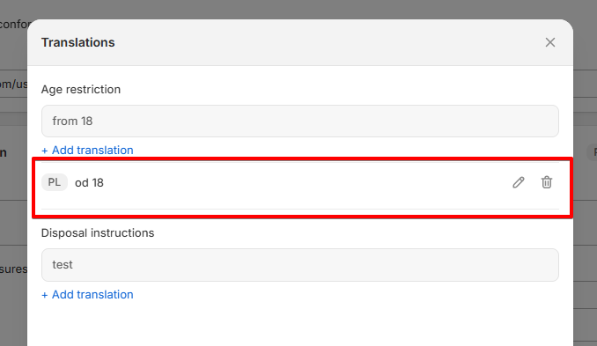The image size is (597, 346).
Task: Add translation under Disposal instructions
Action: (87, 294)
